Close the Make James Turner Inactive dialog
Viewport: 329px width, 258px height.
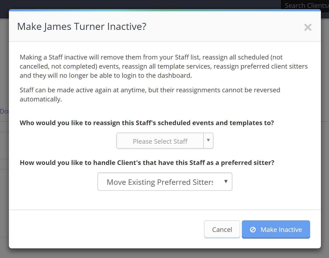point(308,27)
